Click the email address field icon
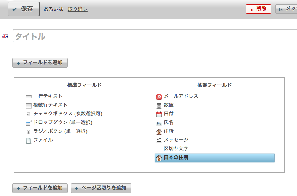 click(x=159, y=96)
